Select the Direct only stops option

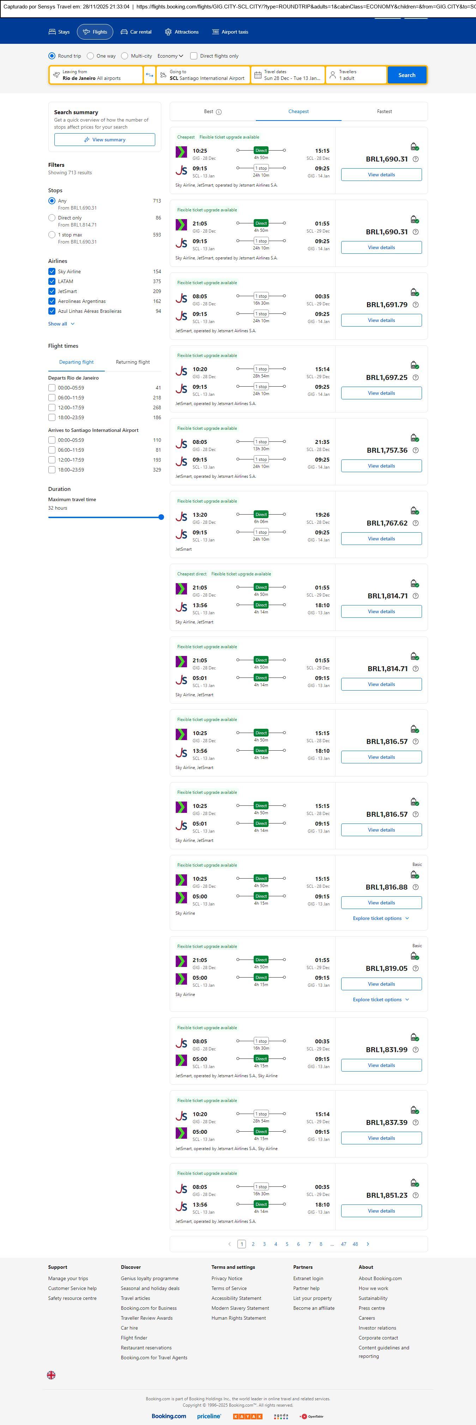click(x=52, y=218)
